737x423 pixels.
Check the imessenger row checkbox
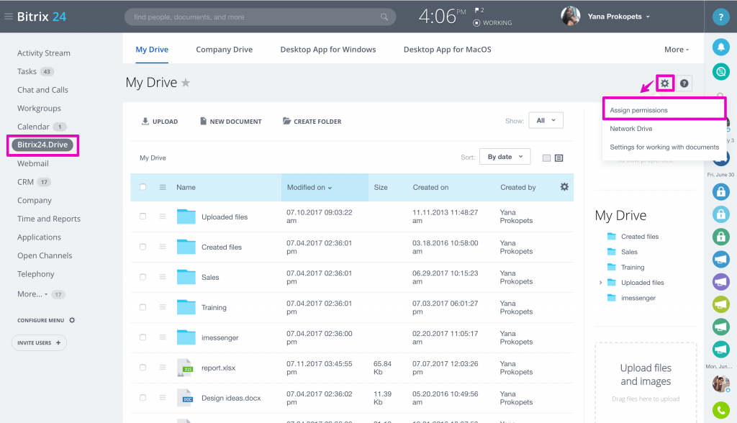143,337
